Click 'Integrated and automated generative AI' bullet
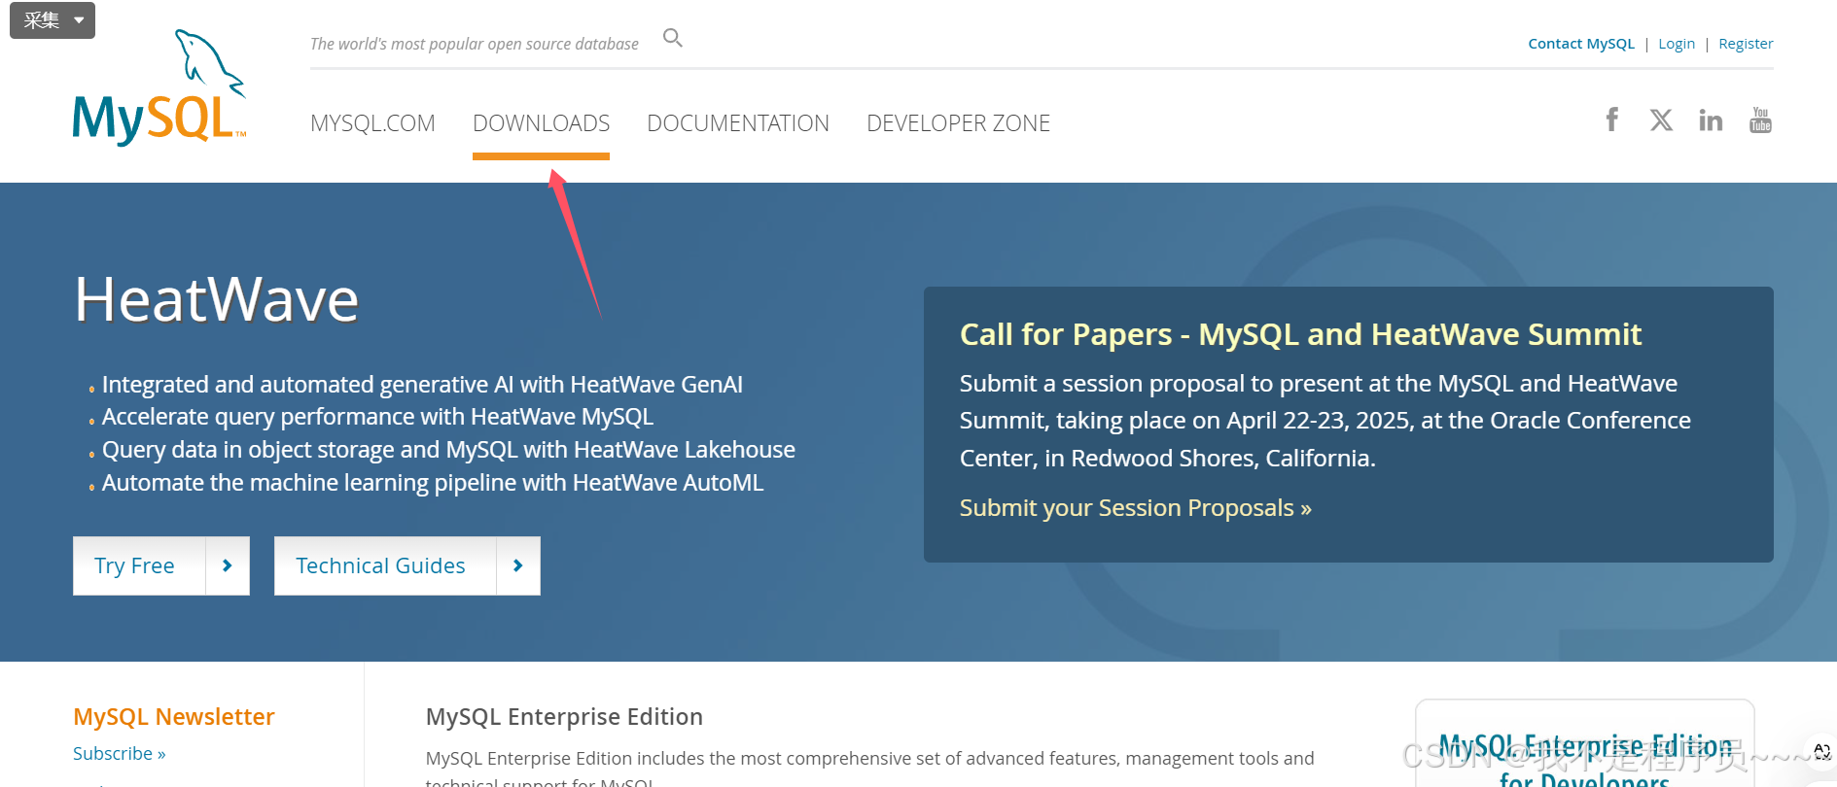Image resolution: width=1837 pixels, height=787 pixels. coord(422,385)
